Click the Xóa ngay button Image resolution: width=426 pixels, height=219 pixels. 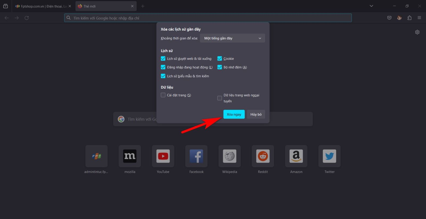(x=234, y=114)
